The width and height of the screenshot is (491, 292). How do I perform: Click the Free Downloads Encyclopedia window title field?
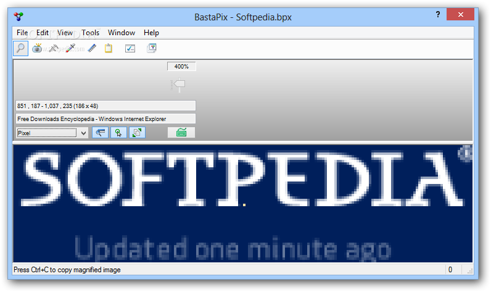(106, 119)
